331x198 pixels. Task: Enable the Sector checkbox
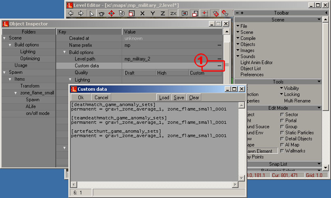tap(282, 115)
